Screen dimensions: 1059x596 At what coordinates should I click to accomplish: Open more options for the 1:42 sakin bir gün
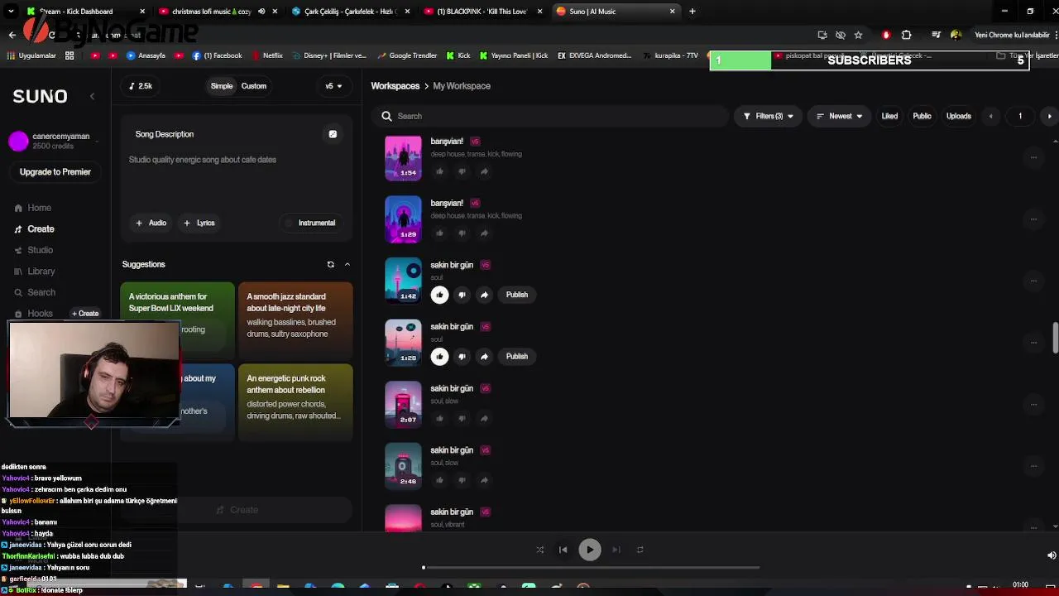coord(1033,281)
